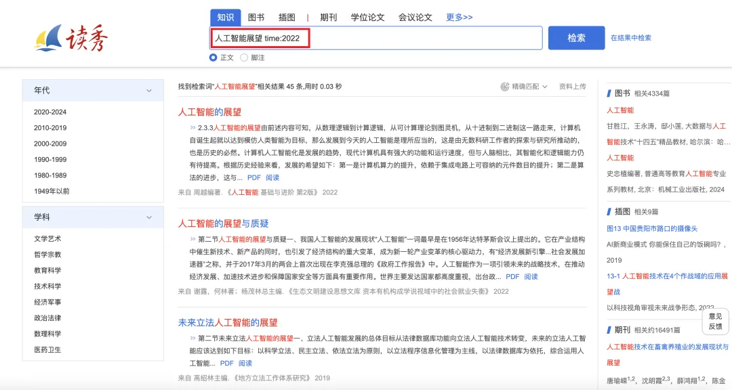Click the 精确匹配 icon
Screen dimensions: 732x390
[505, 86]
